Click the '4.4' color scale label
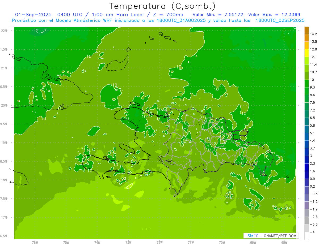This screenshot has width=319, height=246. pos(313,141)
